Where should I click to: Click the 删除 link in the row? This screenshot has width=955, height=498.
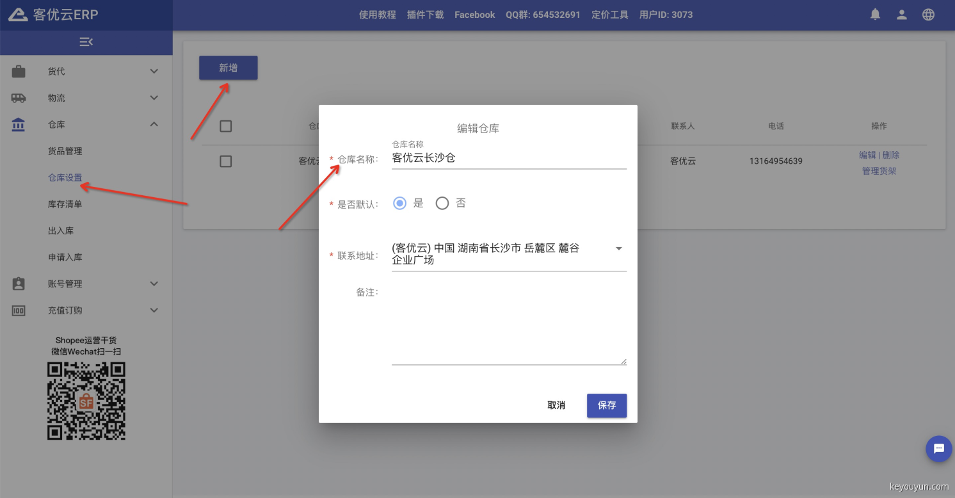coord(891,155)
